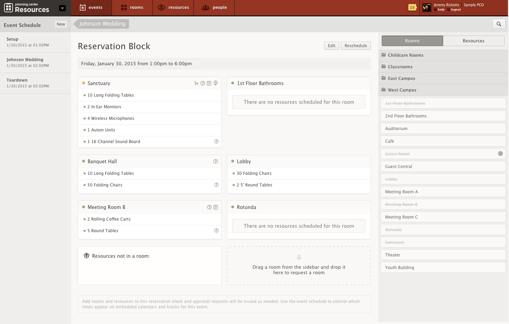The width and height of the screenshot is (509, 324).
Task: Click the gray dot on Green Room
Action: [x=500, y=154]
